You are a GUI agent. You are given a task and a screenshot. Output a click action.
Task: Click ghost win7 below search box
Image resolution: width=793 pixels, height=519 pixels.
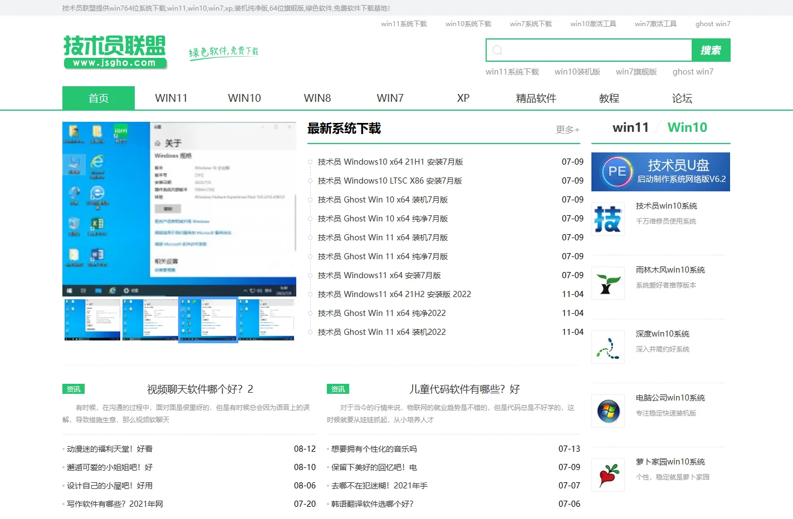[693, 72]
